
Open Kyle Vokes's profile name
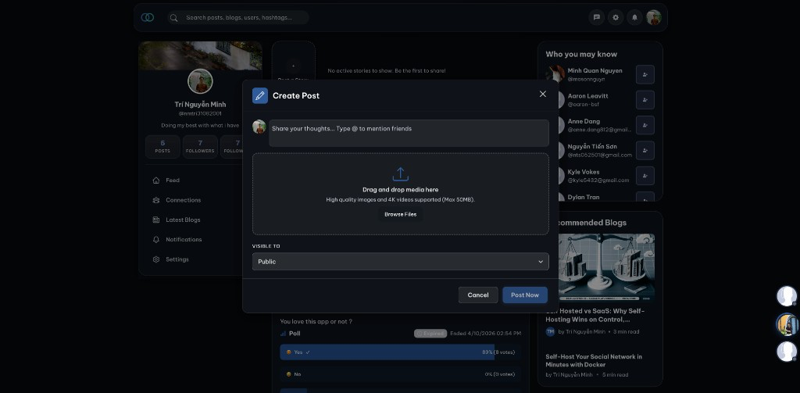(584, 172)
